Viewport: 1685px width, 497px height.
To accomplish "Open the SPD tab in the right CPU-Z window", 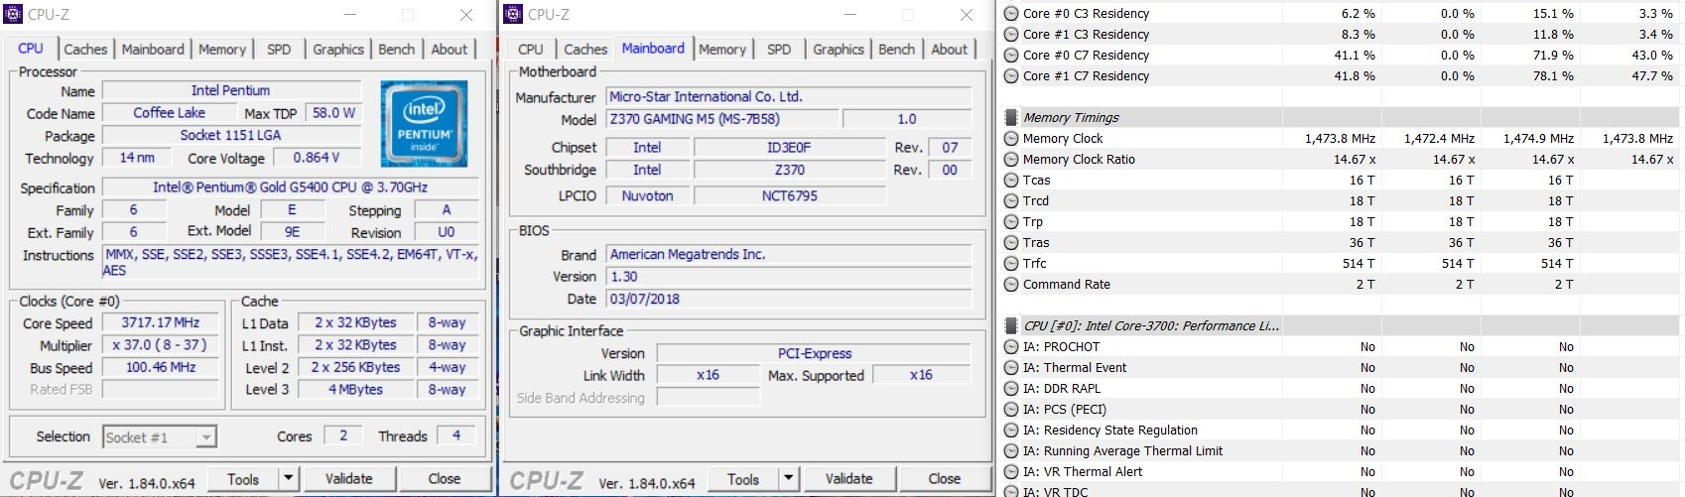I will 779,49.
